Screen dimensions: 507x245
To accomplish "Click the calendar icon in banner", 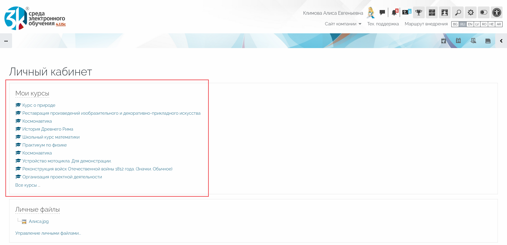I will coord(458,41).
